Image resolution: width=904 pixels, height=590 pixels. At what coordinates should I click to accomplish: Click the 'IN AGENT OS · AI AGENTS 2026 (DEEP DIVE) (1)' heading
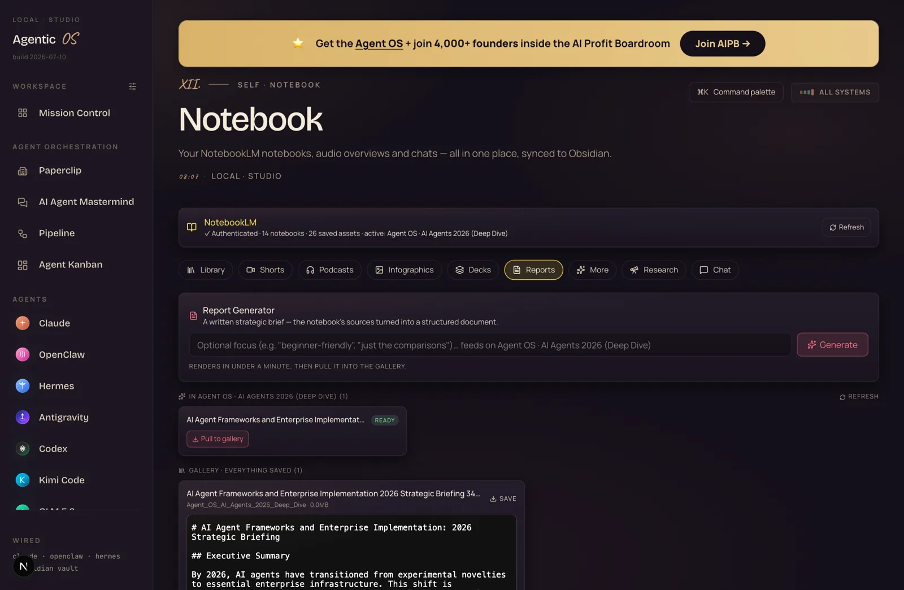point(268,397)
